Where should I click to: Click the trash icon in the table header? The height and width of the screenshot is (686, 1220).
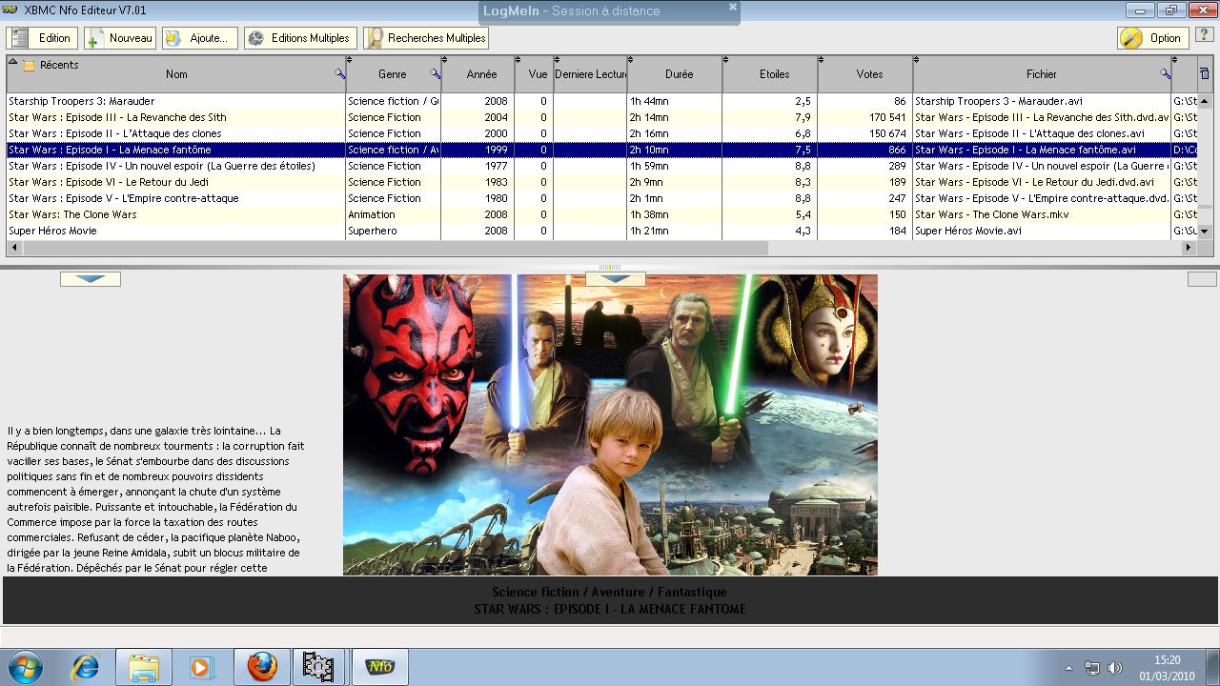[x=1204, y=74]
